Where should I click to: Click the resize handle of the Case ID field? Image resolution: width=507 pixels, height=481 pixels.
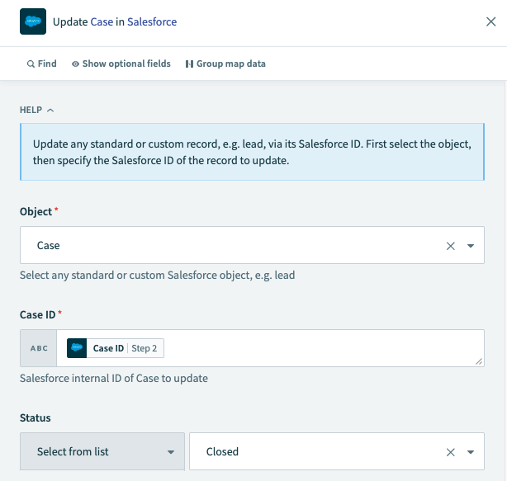[480, 361]
